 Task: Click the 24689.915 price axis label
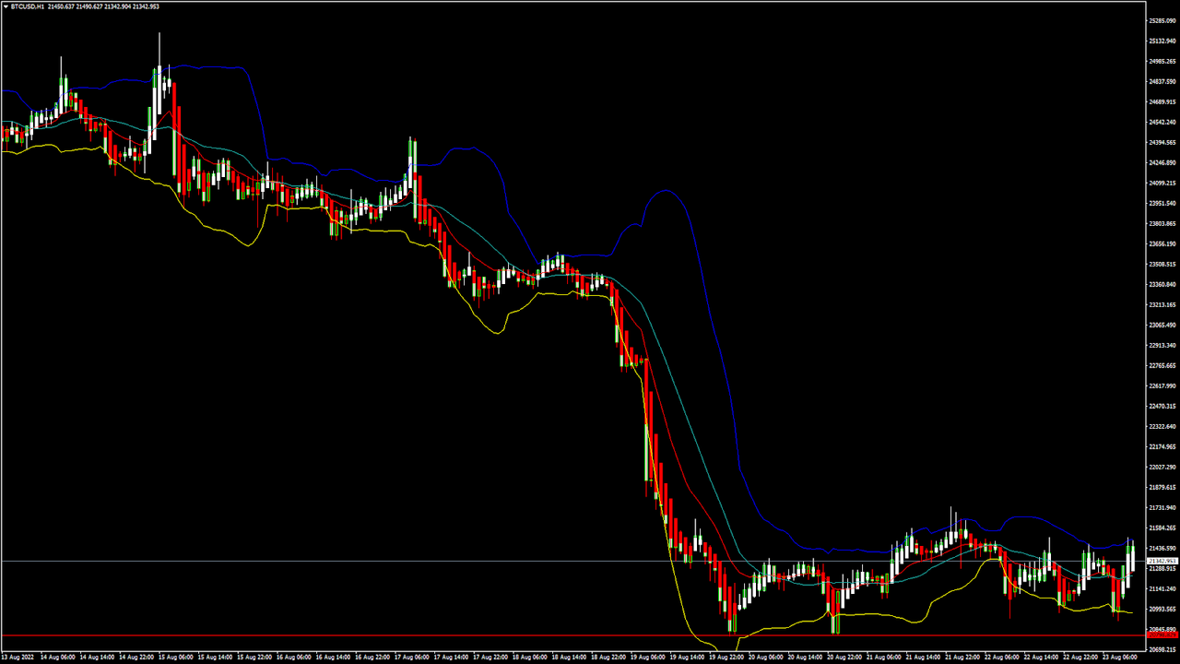pos(1163,101)
